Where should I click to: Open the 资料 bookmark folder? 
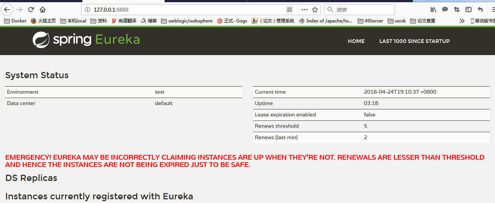point(98,21)
